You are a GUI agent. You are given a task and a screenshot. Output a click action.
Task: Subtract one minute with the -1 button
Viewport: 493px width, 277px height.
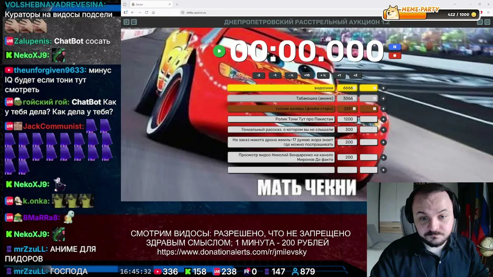[275, 75]
